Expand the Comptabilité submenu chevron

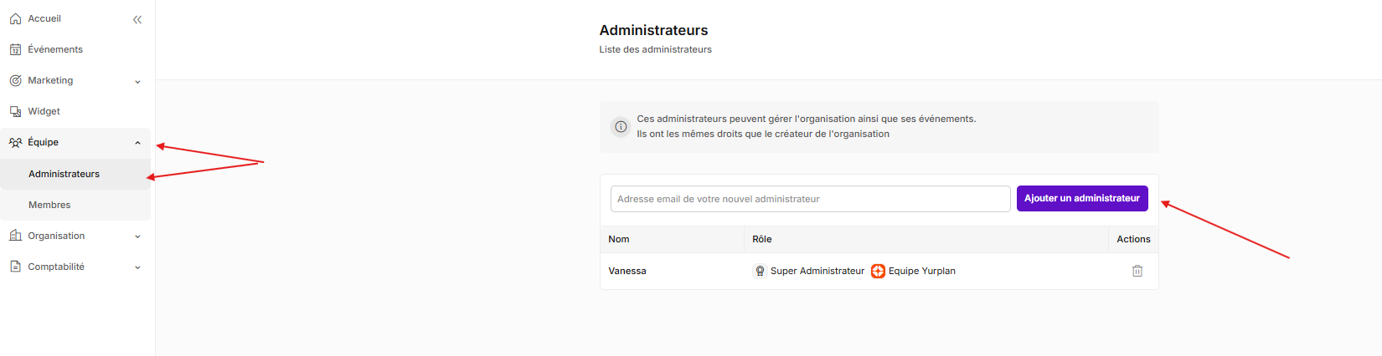pyautogui.click(x=137, y=267)
